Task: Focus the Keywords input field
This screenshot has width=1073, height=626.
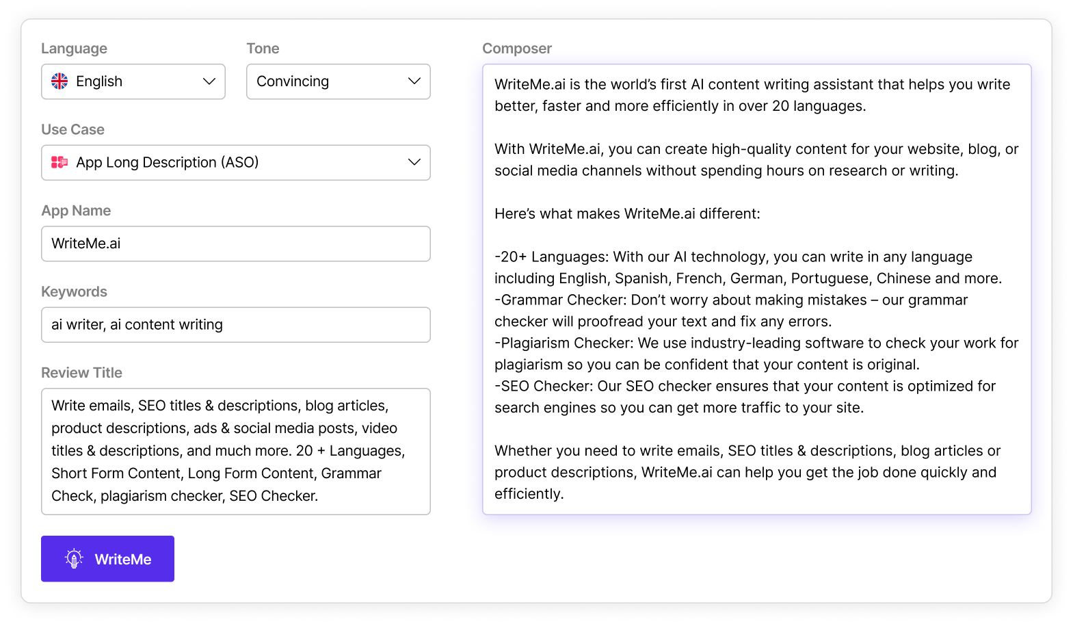Action: click(x=236, y=324)
